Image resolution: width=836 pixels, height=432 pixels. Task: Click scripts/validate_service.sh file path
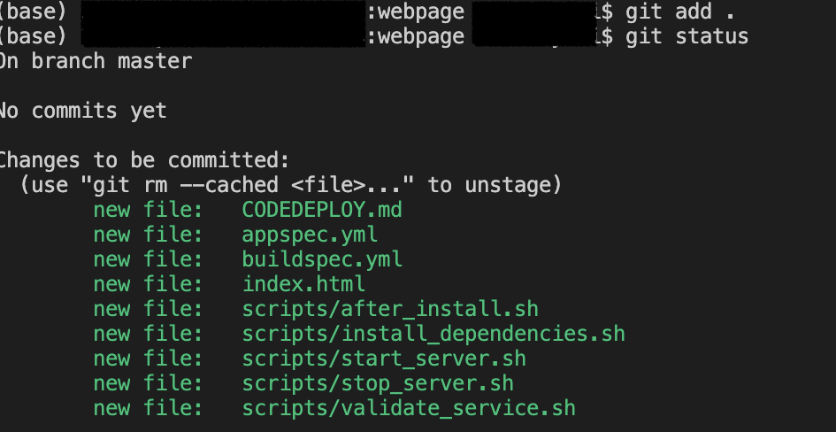[409, 408]
